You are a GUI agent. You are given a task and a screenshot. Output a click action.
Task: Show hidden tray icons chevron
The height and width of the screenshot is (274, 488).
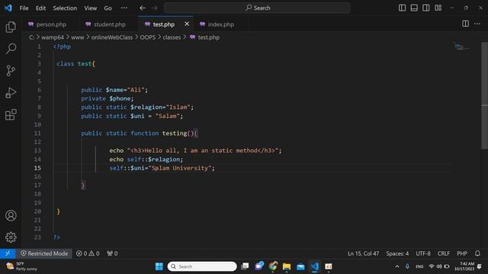tap(397, 266)
